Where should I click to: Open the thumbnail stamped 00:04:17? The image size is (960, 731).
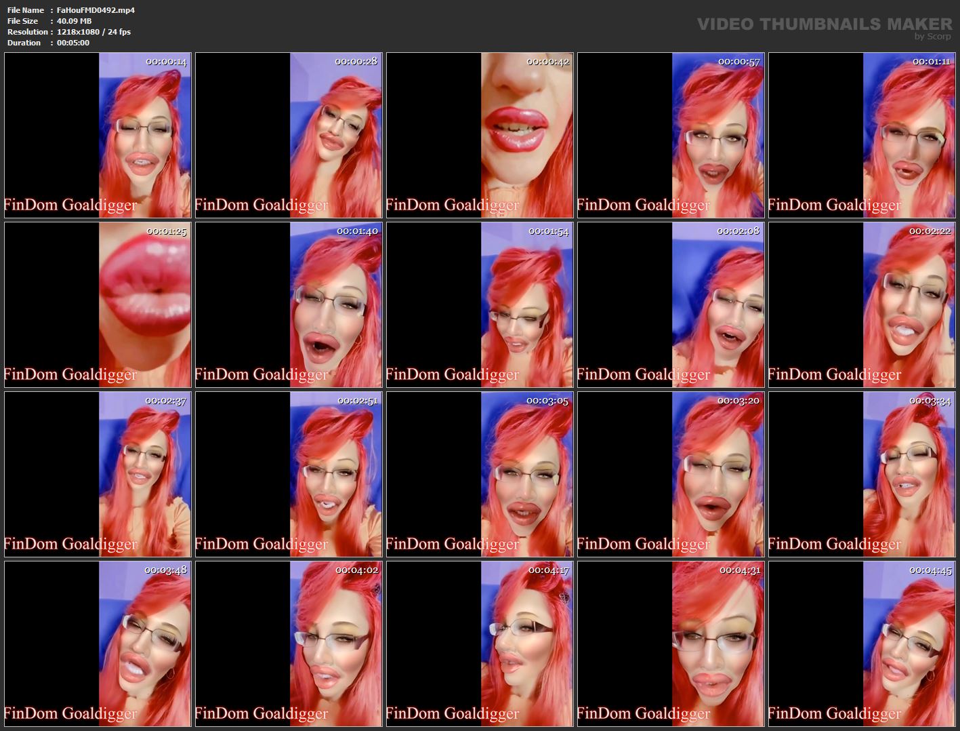[480, 644]
